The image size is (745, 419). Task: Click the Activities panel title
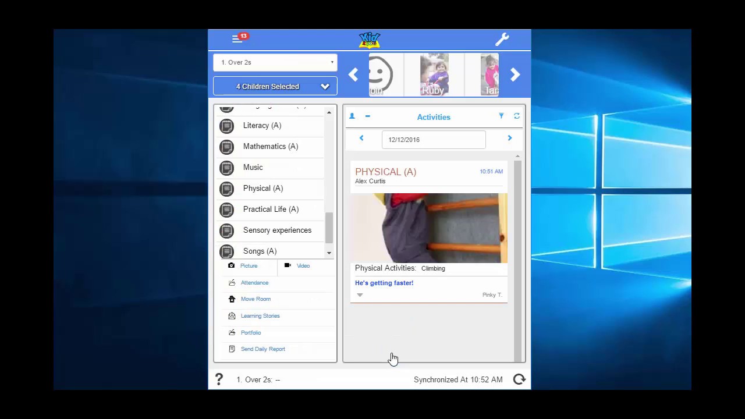(x=434, y=117)
